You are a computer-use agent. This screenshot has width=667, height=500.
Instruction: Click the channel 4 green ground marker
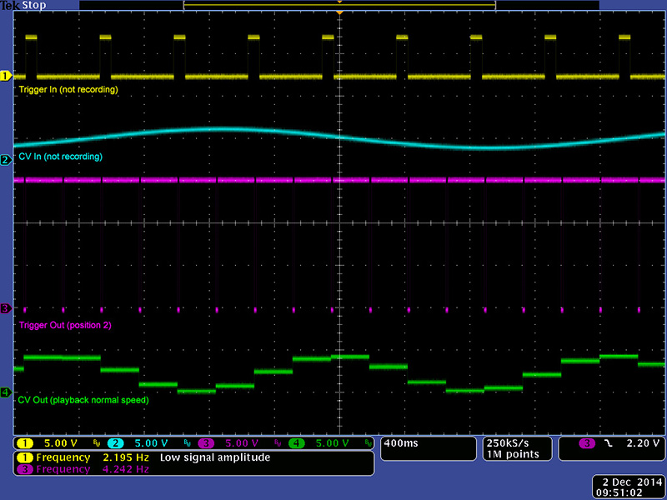pyautogui.click(x=5, y=392)
